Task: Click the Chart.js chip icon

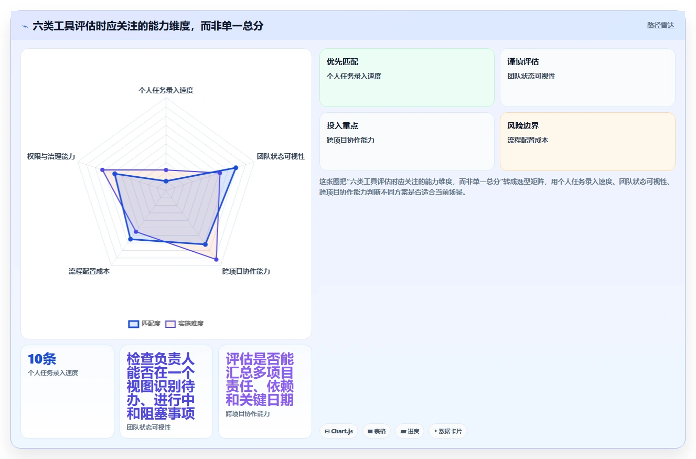Action: coord(327,431)
